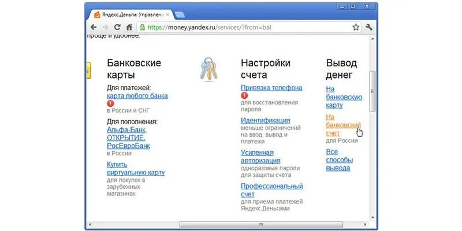Open the Альфа-Банк link
The image size is (462, 231).
[x=126, y=129]
